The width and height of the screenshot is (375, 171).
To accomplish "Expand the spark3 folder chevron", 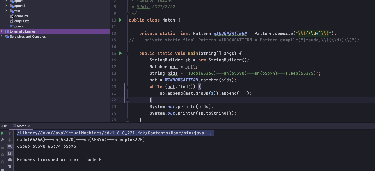I will pos(6,6).
